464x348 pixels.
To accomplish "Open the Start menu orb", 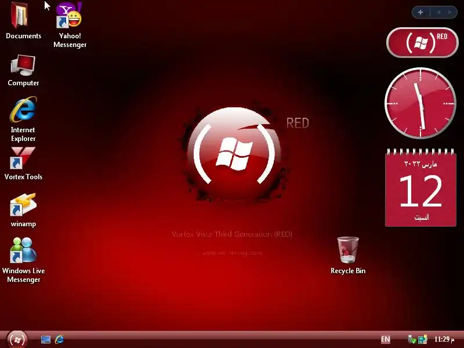I will (x=17, y=339).
